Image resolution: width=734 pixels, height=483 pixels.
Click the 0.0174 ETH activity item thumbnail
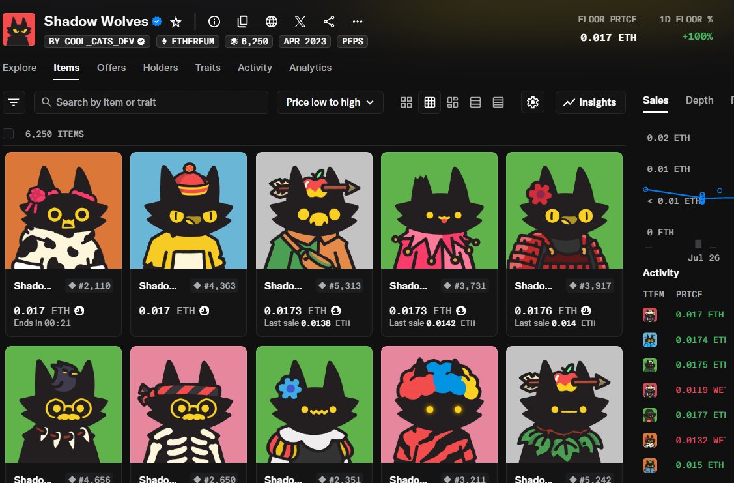point(650,340)
